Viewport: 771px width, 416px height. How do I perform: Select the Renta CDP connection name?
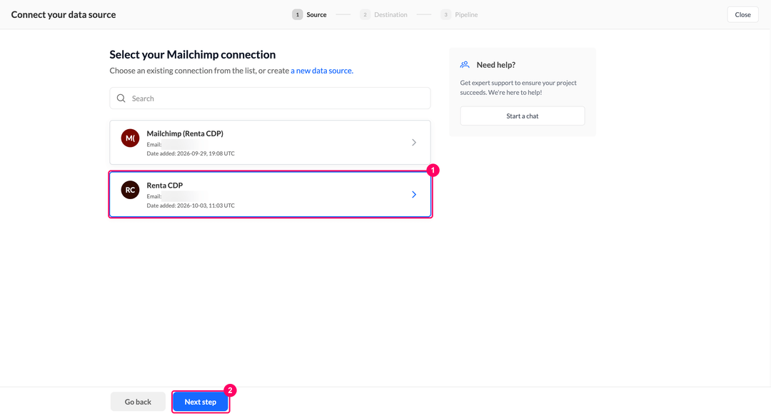coord(165,186)
